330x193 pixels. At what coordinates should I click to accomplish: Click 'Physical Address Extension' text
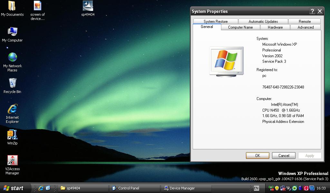pyautogui.click(x=283, y=122)
